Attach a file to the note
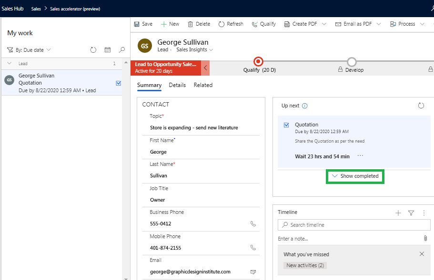 (425, 238)
